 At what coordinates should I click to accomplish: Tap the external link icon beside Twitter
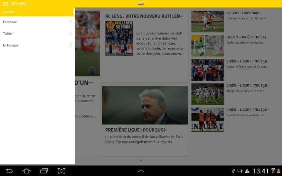pyautogui.click(x=70, y=34)
